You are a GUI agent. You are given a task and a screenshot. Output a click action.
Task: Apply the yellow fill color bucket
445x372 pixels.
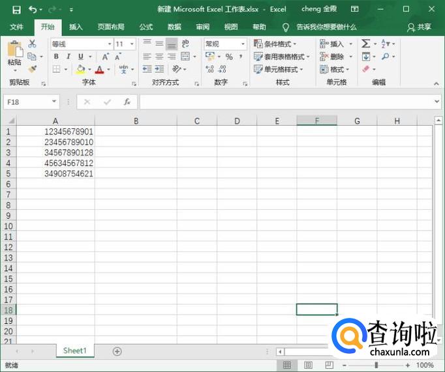point(81,69)
